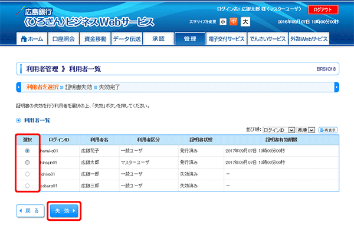Click the user name 広銀太郎 in the table
This screenshot has height=235, width=354.
(90, 163)
